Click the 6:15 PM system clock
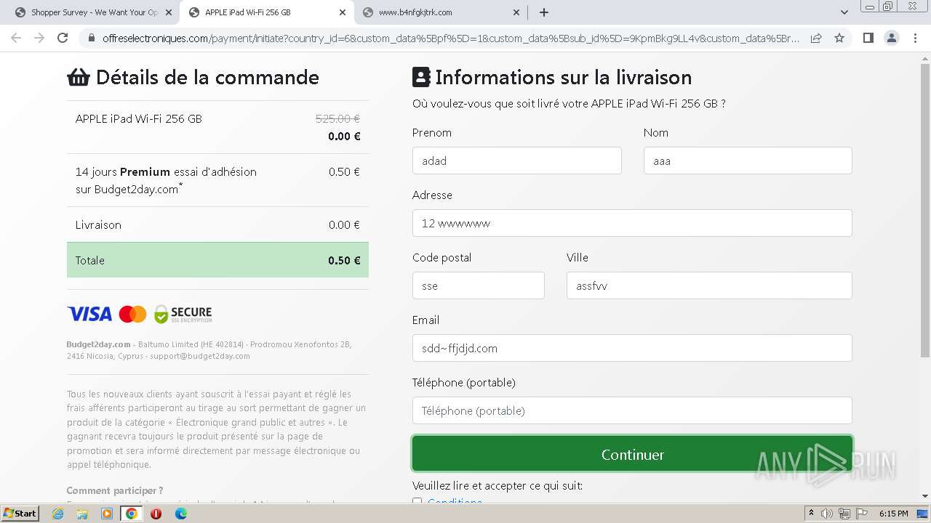The image size is (931, 523). (894, 514)
